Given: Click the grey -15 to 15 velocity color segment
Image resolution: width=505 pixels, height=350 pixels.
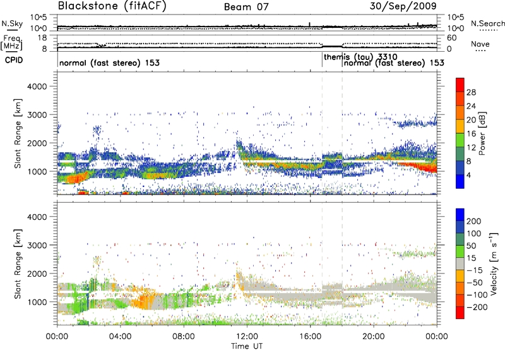Looking at the screenshot, I should pyautogui.click(x=460, y=263).
